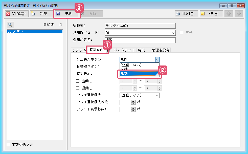Open the タッチ選択優先 dropdown
Screen dimensions: 248x154
(x=157, y=95)
